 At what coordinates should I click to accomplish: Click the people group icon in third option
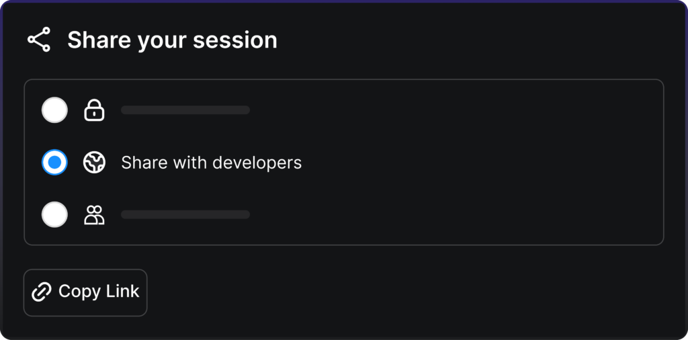94,215
